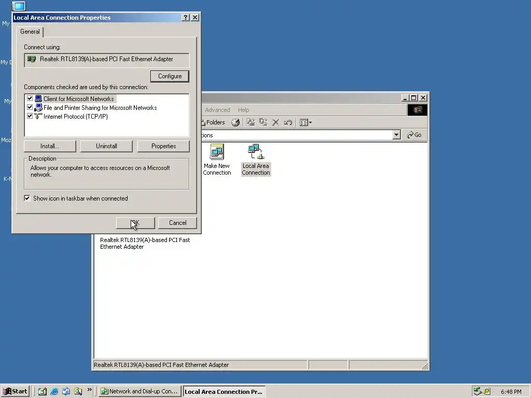This screenshot has height=398, width=531.
Task: Select File and Printer Sharing list item
Action: (x=100, y=108)
